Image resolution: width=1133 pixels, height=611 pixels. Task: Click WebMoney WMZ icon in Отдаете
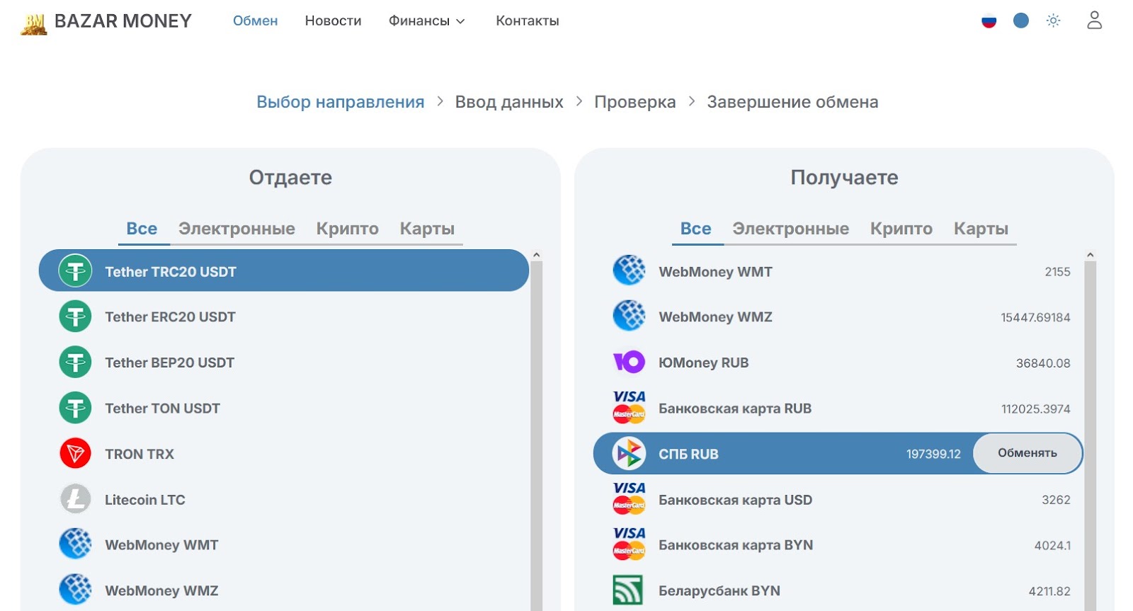[75, 590]
